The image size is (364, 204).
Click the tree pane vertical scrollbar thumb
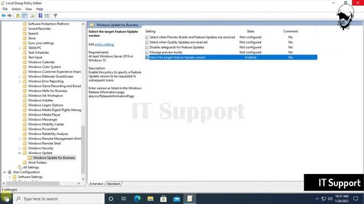click(x=83, y=150)
